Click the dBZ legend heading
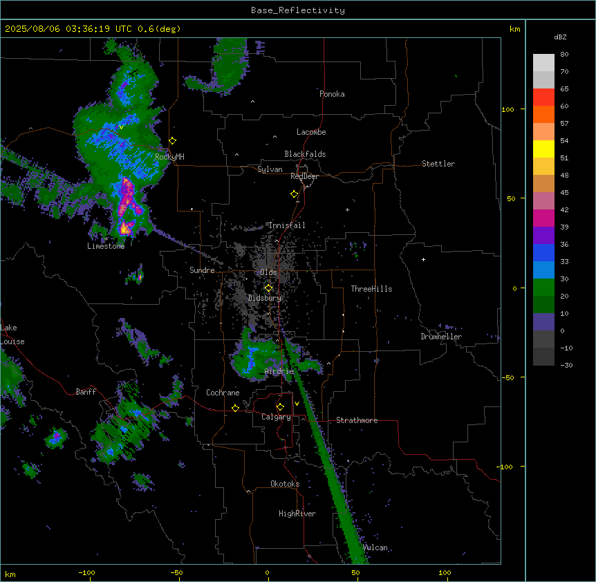The image size is (596, 582). click(560, 37)
